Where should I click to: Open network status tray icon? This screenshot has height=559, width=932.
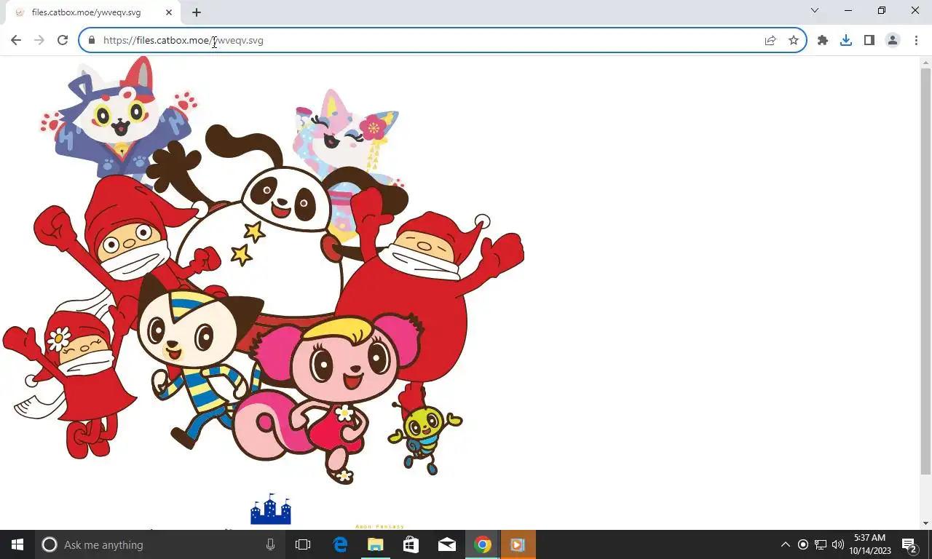pos(821,544)
